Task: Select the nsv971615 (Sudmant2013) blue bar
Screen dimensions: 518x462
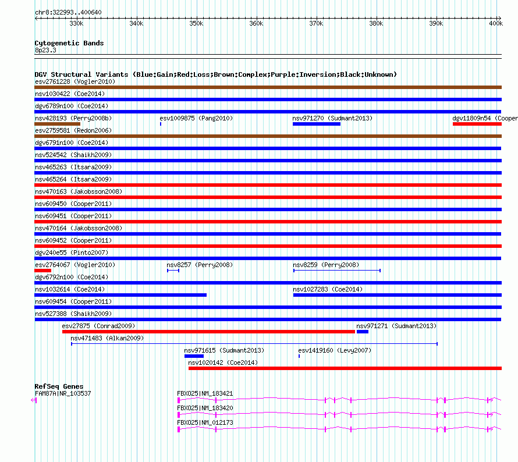Action: pyautogui.click(x=194, y=356)
